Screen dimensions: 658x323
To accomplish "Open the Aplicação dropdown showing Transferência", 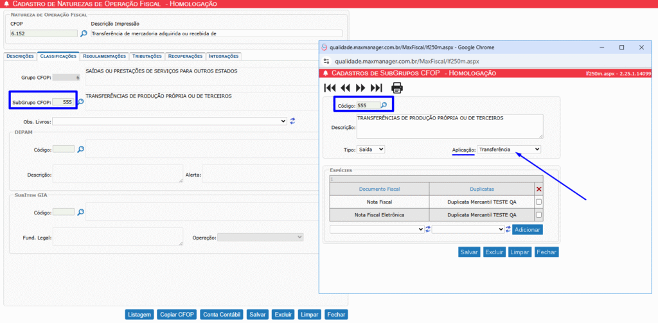I will [504, 149].
